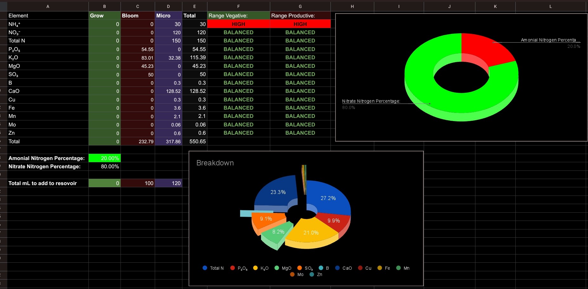
Task: Click the Breakdown chart title
Action: click(215, 163)
